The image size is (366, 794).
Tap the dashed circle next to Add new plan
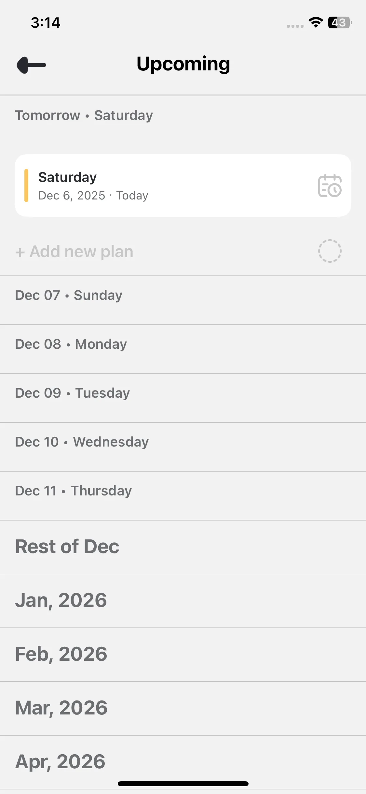tap(330, 251)
